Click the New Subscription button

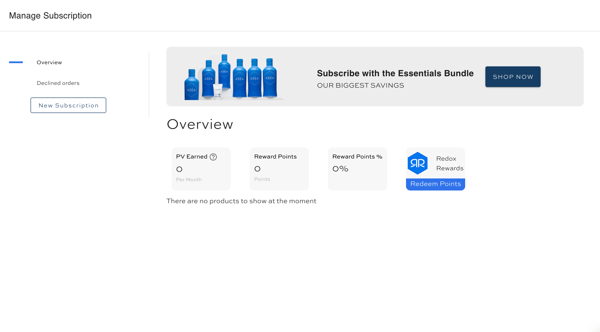point(68,105)
